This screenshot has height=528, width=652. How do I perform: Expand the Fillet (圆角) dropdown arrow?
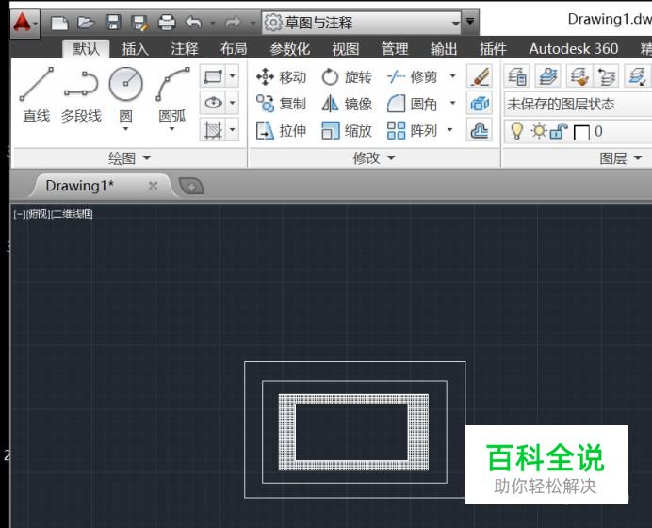(453, 103)
